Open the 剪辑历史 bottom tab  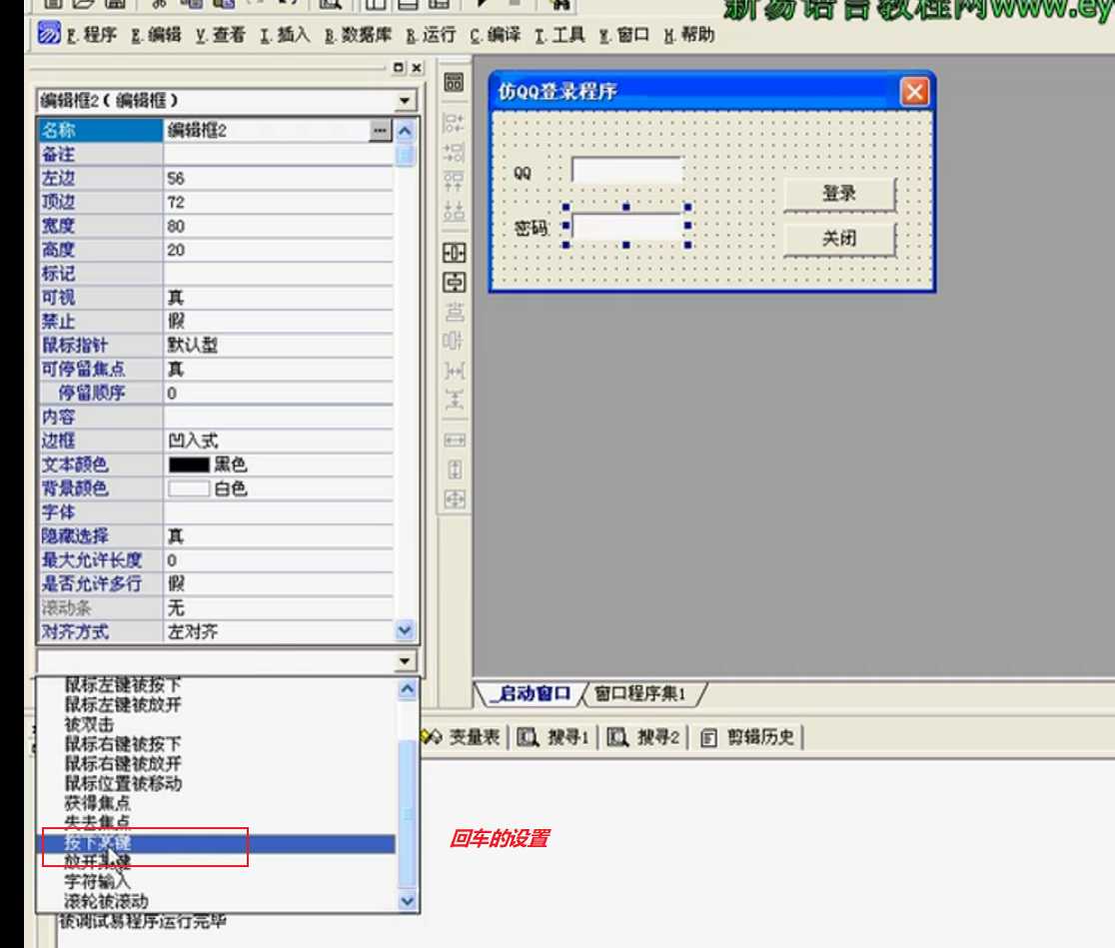[x=747, y=737]
